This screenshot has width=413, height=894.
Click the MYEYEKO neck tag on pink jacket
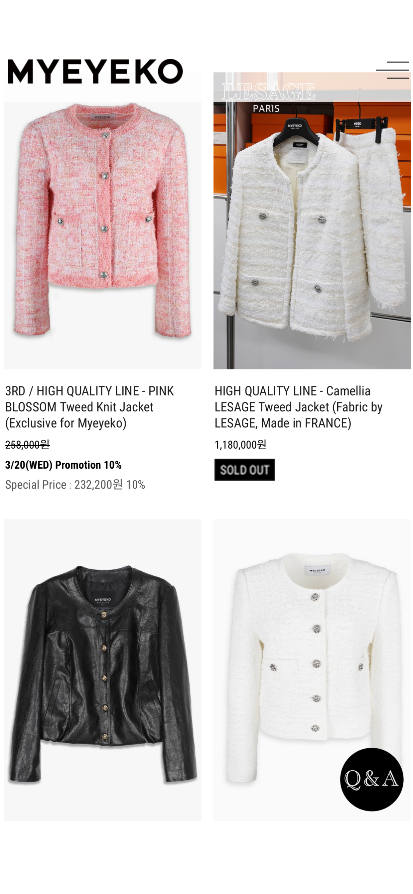pos(102,117)
